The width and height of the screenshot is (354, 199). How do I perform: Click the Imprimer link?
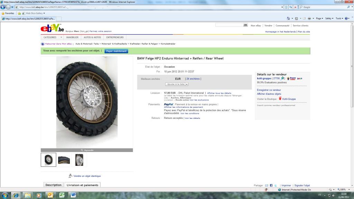click(x=286, y=186)
